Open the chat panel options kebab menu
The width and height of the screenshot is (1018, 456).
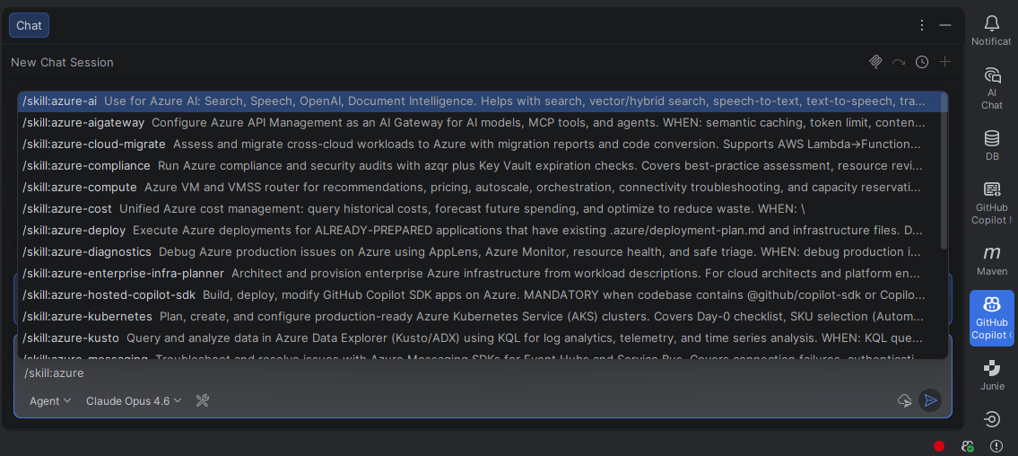pyautogui.click(x=922, y=25)
